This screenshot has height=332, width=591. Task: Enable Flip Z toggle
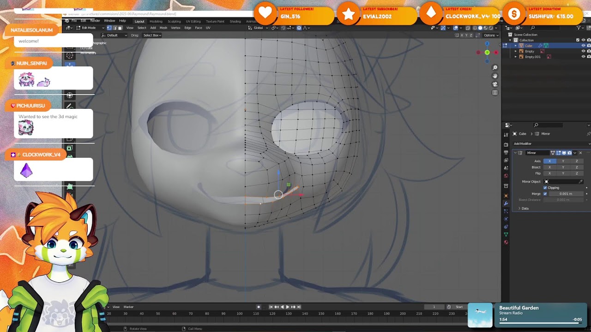click(x=577, y=173)
